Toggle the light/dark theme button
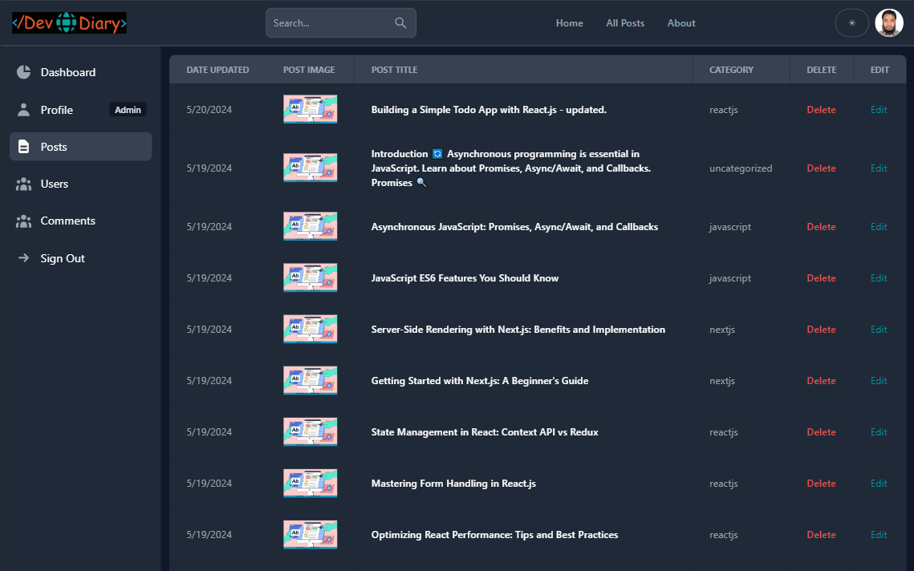This screenshot has height=571, width=914. 851,23
